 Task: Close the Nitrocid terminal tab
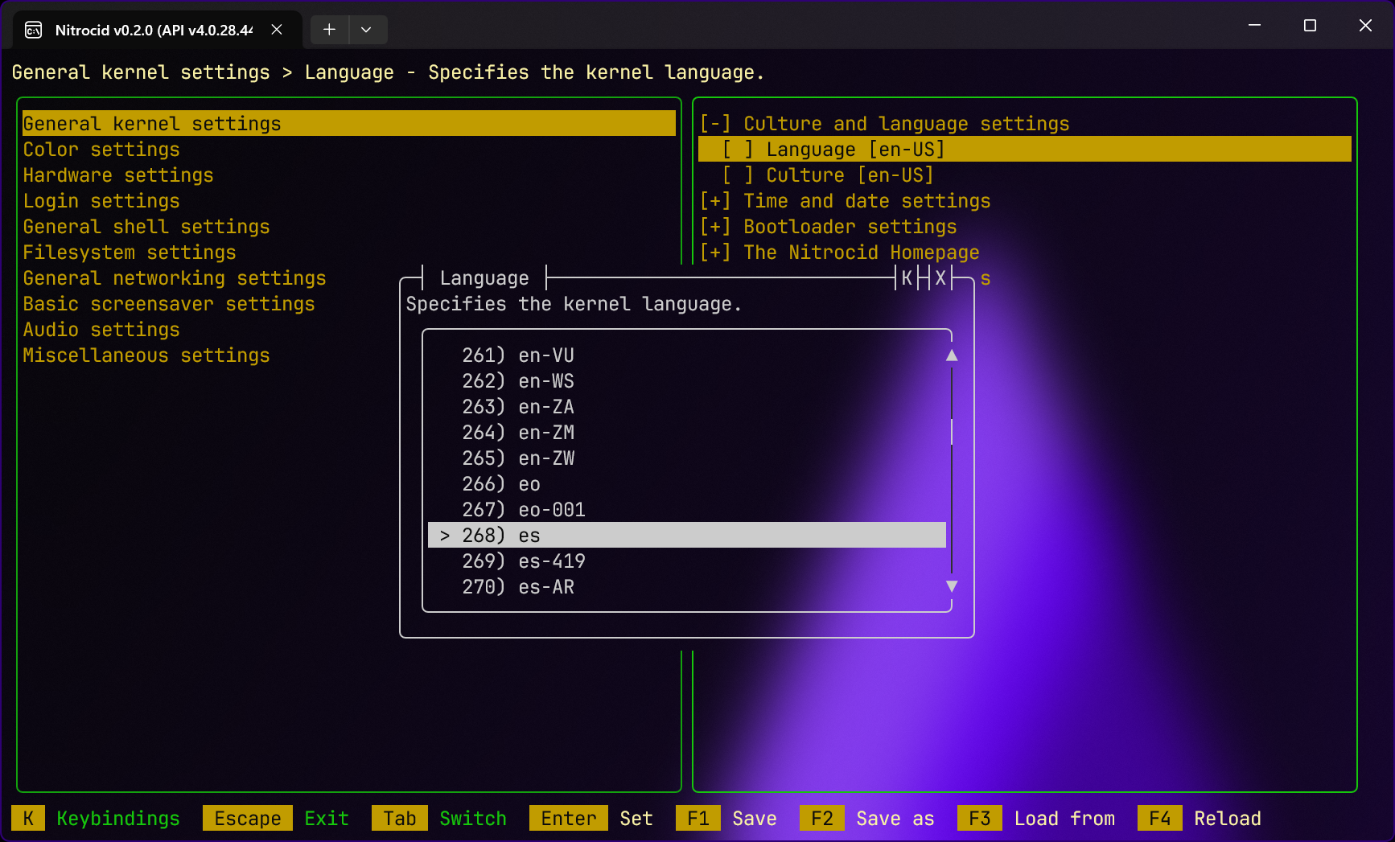277,30
